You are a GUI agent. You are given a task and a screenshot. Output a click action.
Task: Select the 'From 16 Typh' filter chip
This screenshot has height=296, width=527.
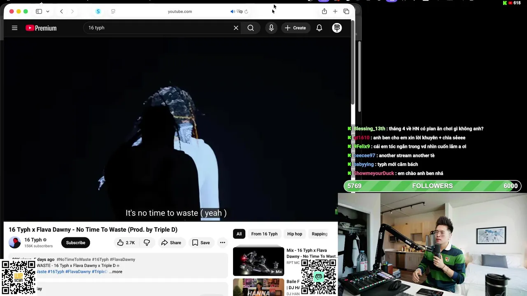click(264, 234)
